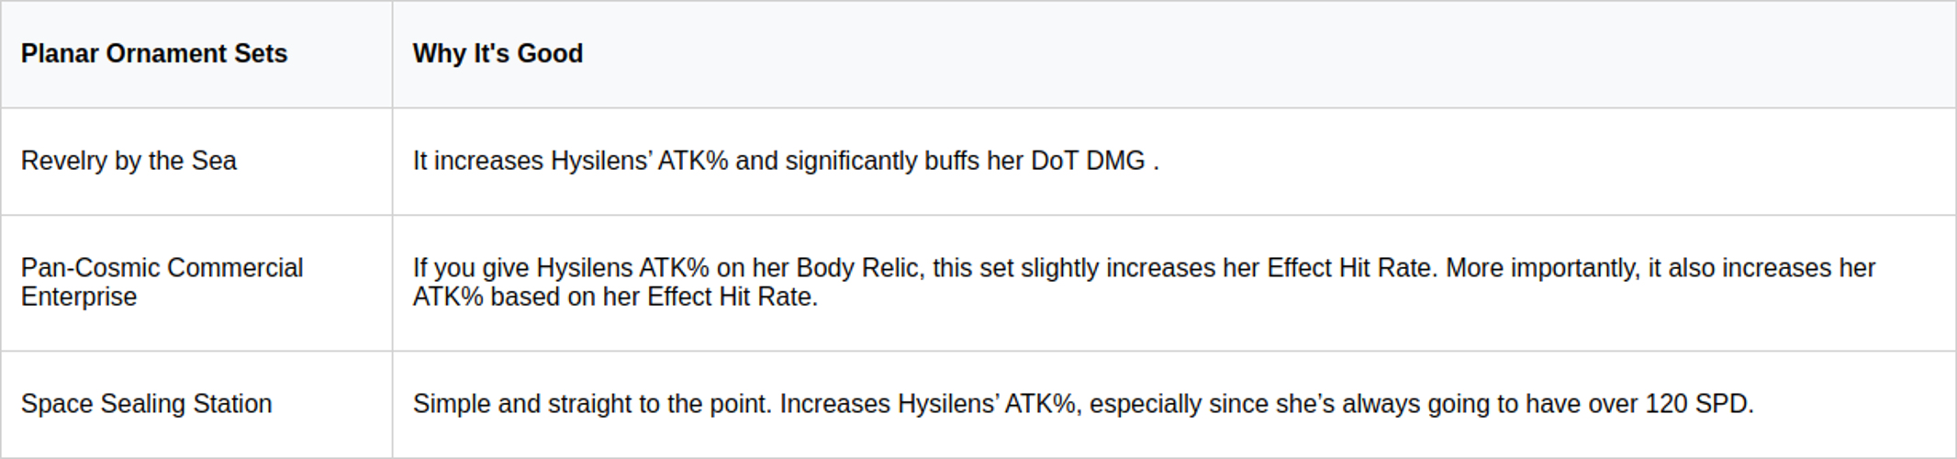Image resolution: width=1957 pixels, height=459 pixels.
Task: Select the Revelry by the Sea cell
Action: (129, 162)
